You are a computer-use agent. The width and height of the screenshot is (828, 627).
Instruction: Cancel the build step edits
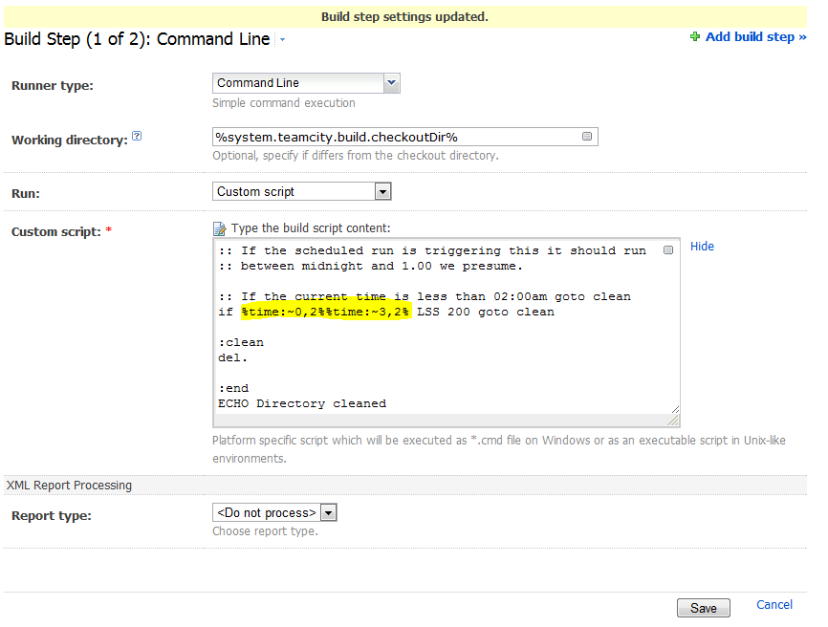[774, 605]
